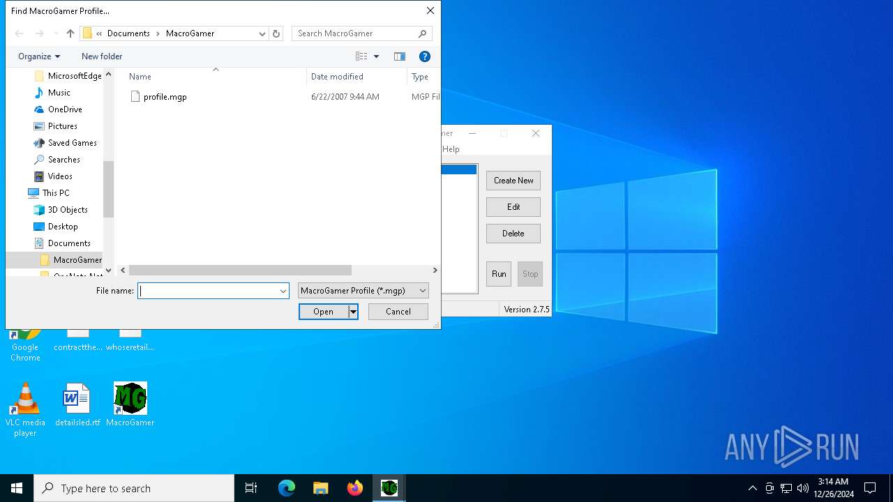Open the notification center icon
This screenshot has width=893, height=502.
[870, 488]
